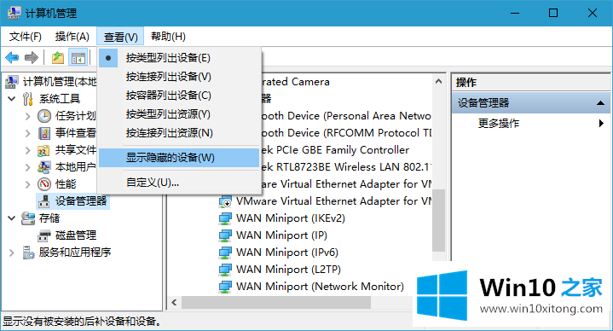The height and width of the screenshot is (331, 613).
Task: Select the 'Personal Area Network' Bluetooth device row
Action: (345, 116)
